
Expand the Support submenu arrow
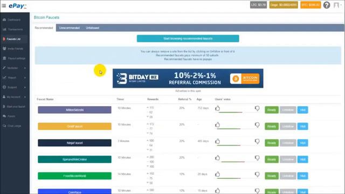[x=25, y=87]
